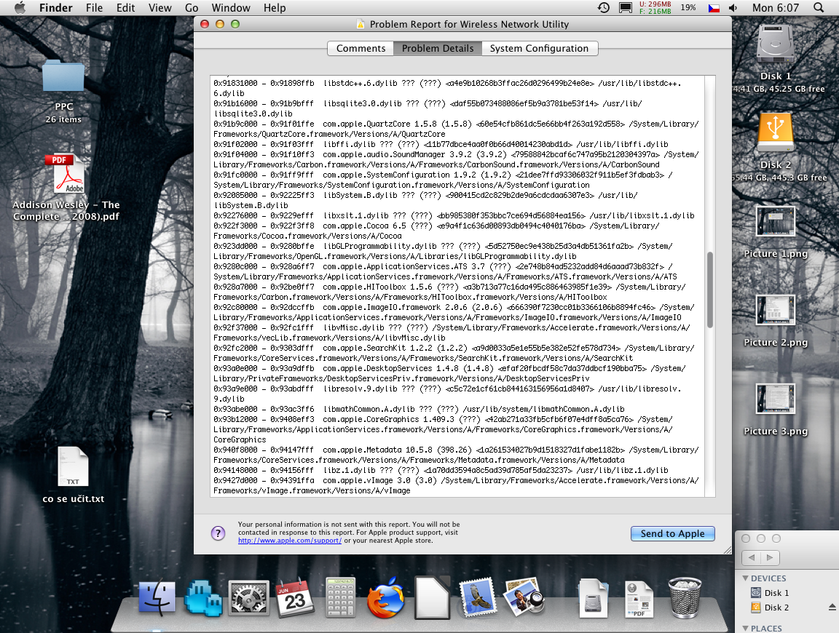Switch to System Configuration tab

point(540,48)
